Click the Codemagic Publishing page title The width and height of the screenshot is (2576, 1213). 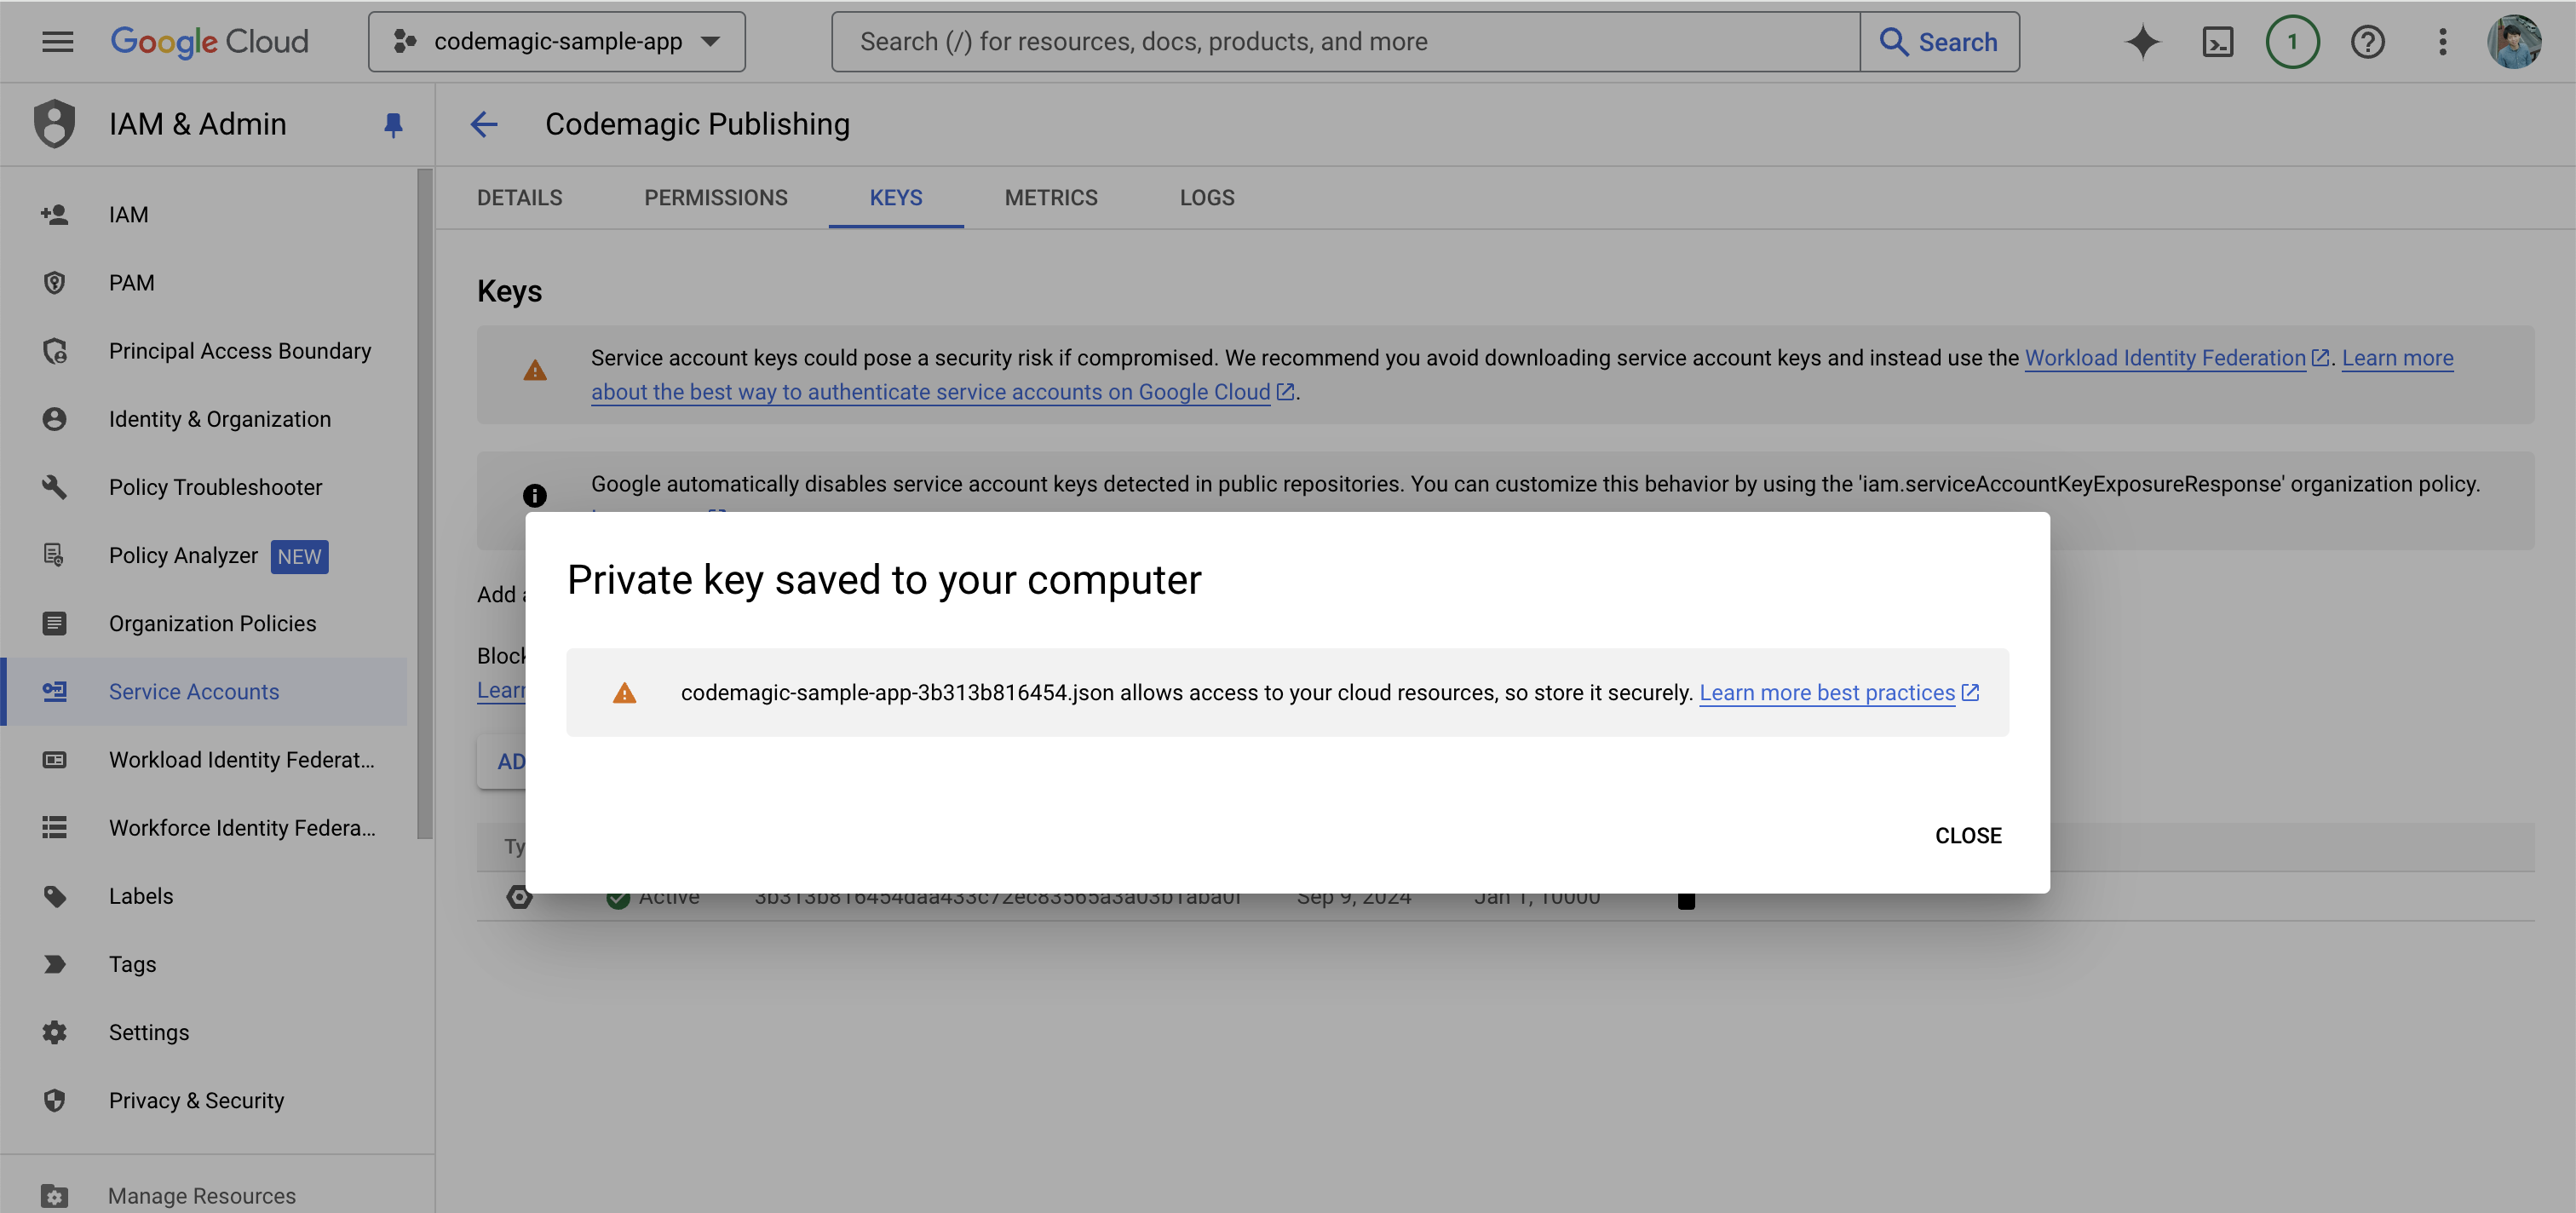[x=697, y=124]
